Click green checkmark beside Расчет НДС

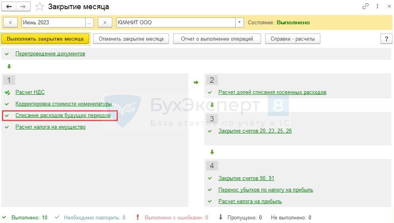(x=7, y=92)
